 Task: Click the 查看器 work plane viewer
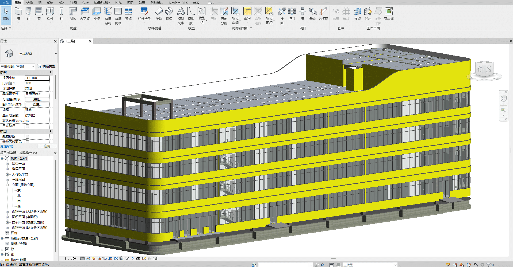click(x=389, y=14)
